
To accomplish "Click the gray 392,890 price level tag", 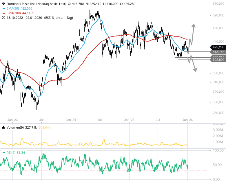I will coord(218,60).
